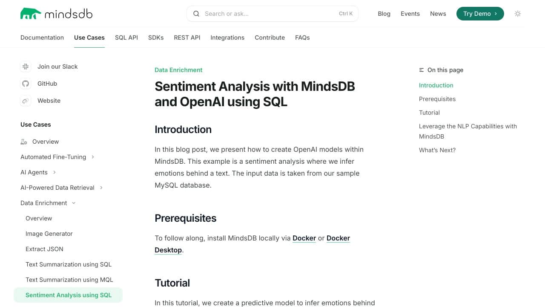Expand the Automated Fine-Tuning chevron
545x307 pixels.
click(x=93, y=157)
